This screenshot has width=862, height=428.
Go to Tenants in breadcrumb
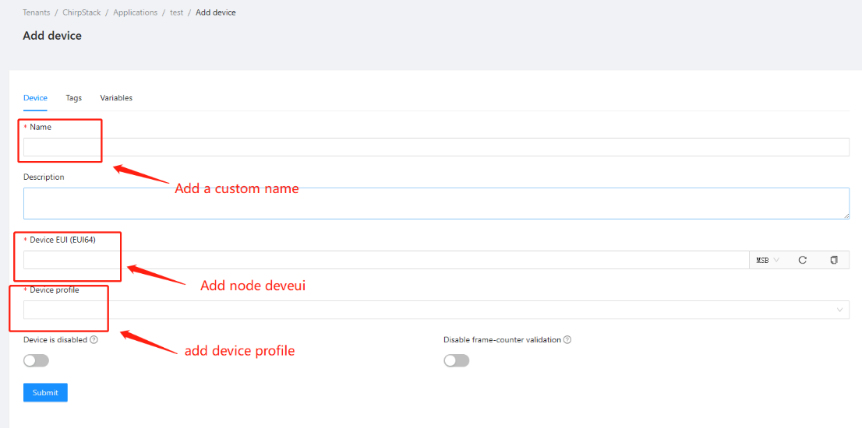point(36,12)
